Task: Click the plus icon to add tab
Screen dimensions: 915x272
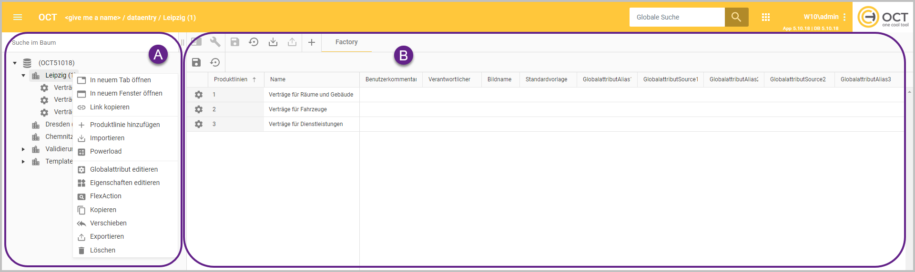Action: click(x=312, y=42)
